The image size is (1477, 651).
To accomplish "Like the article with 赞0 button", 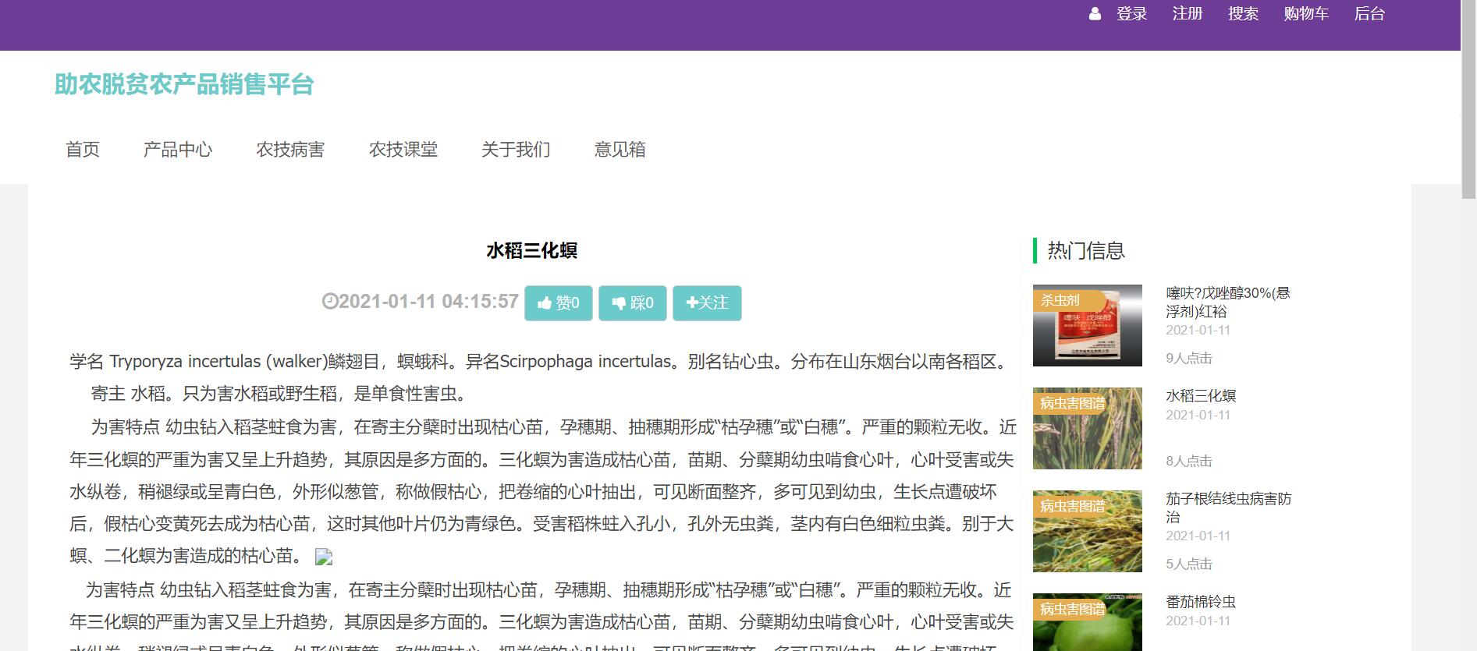I will point(559,303).
